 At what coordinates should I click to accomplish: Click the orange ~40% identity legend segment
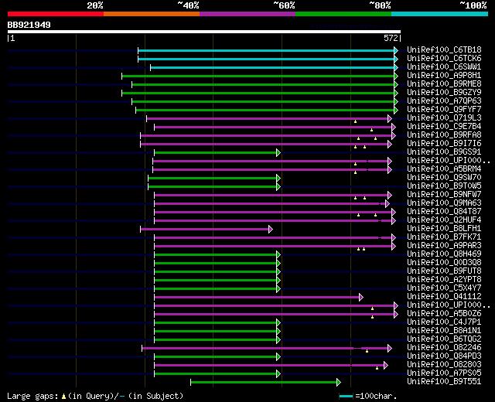click(152, 14)
